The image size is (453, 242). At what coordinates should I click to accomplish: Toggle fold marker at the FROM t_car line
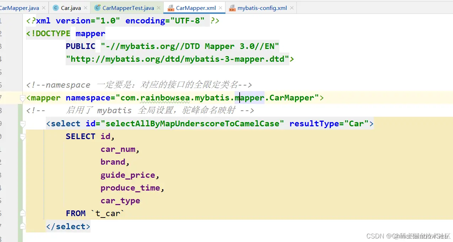[x=23, y=214]
